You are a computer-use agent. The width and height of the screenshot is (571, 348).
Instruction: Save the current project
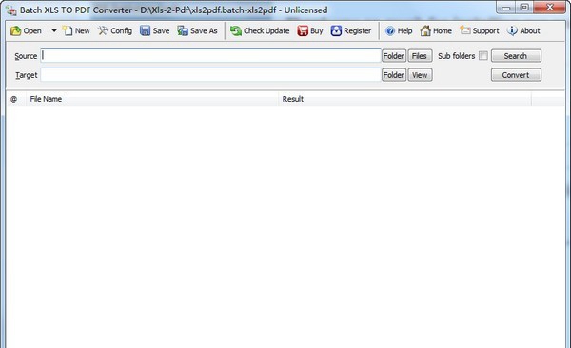coord(155,31)
